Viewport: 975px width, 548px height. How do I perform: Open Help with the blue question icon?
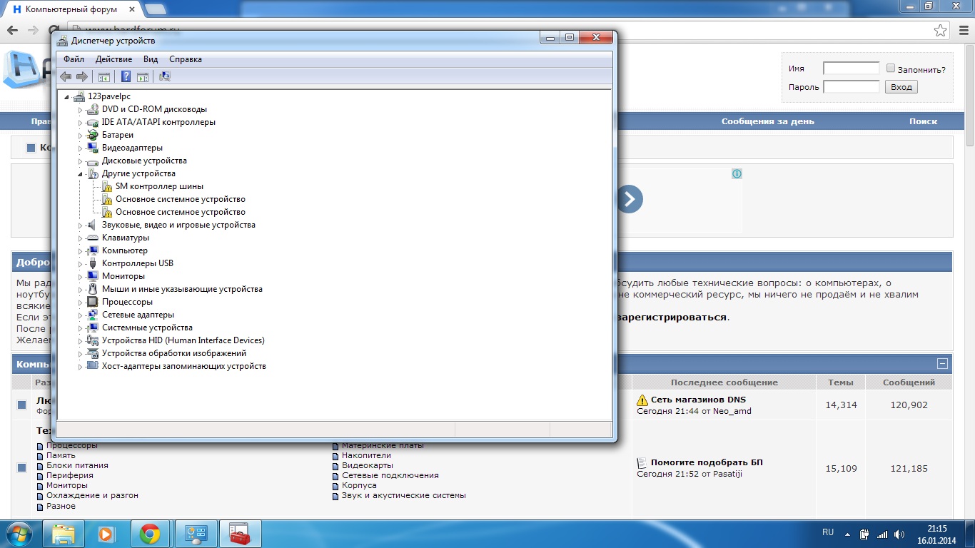click(x=126, y=76)
